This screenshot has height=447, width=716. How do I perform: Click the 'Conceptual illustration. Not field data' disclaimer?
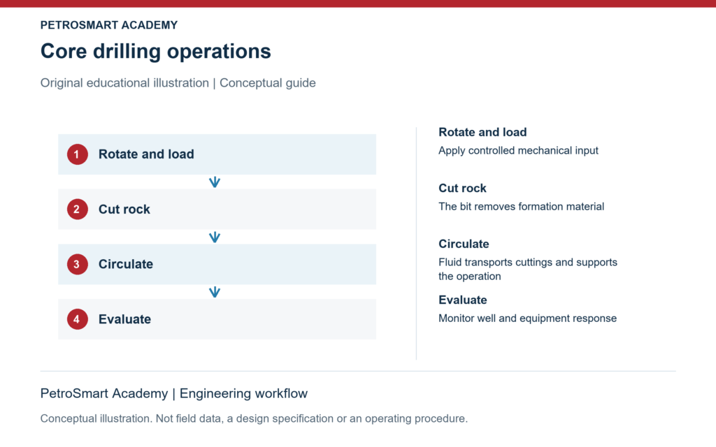[254, 419]
